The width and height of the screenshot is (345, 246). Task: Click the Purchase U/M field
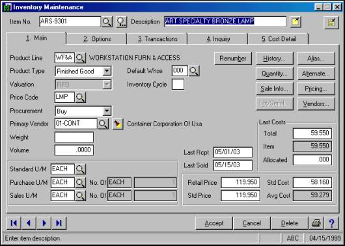tap(62, 183)
